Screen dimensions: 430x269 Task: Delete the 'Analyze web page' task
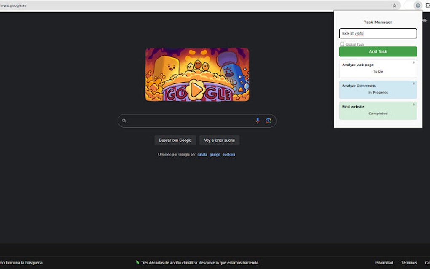tap(414, 62)
